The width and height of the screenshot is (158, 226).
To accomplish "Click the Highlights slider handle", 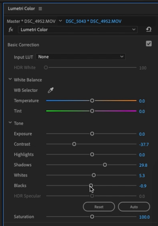I will pos(92,154).
